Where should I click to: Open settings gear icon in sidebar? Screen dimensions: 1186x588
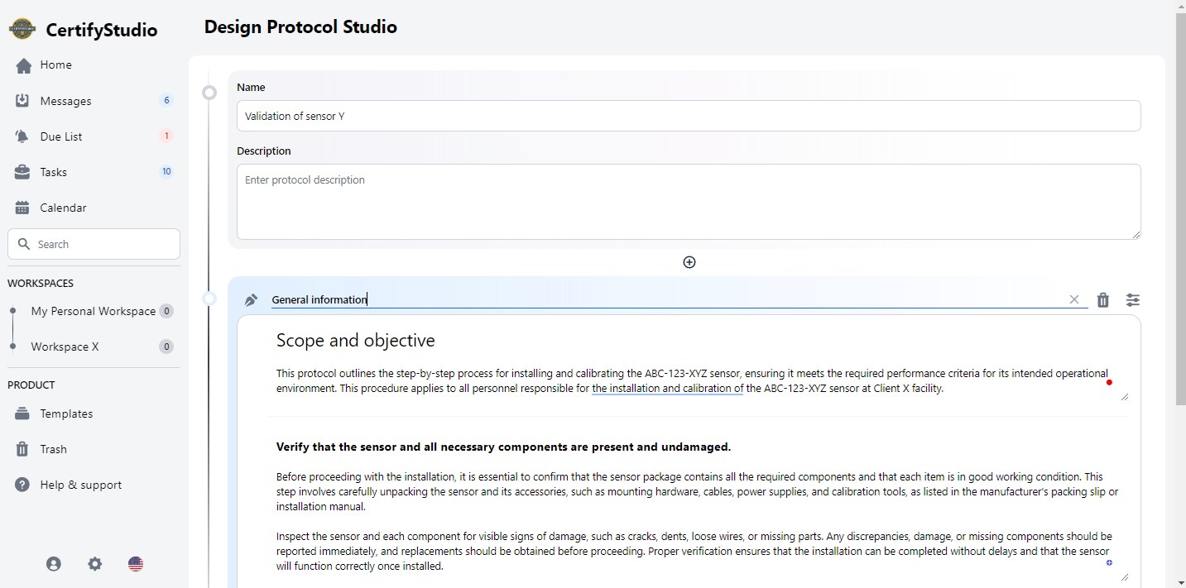(x=95, y=564)
